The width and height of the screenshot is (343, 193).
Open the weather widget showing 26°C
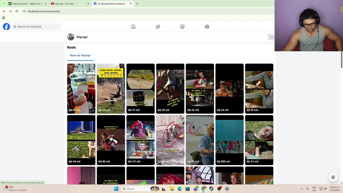pos(15,189)
